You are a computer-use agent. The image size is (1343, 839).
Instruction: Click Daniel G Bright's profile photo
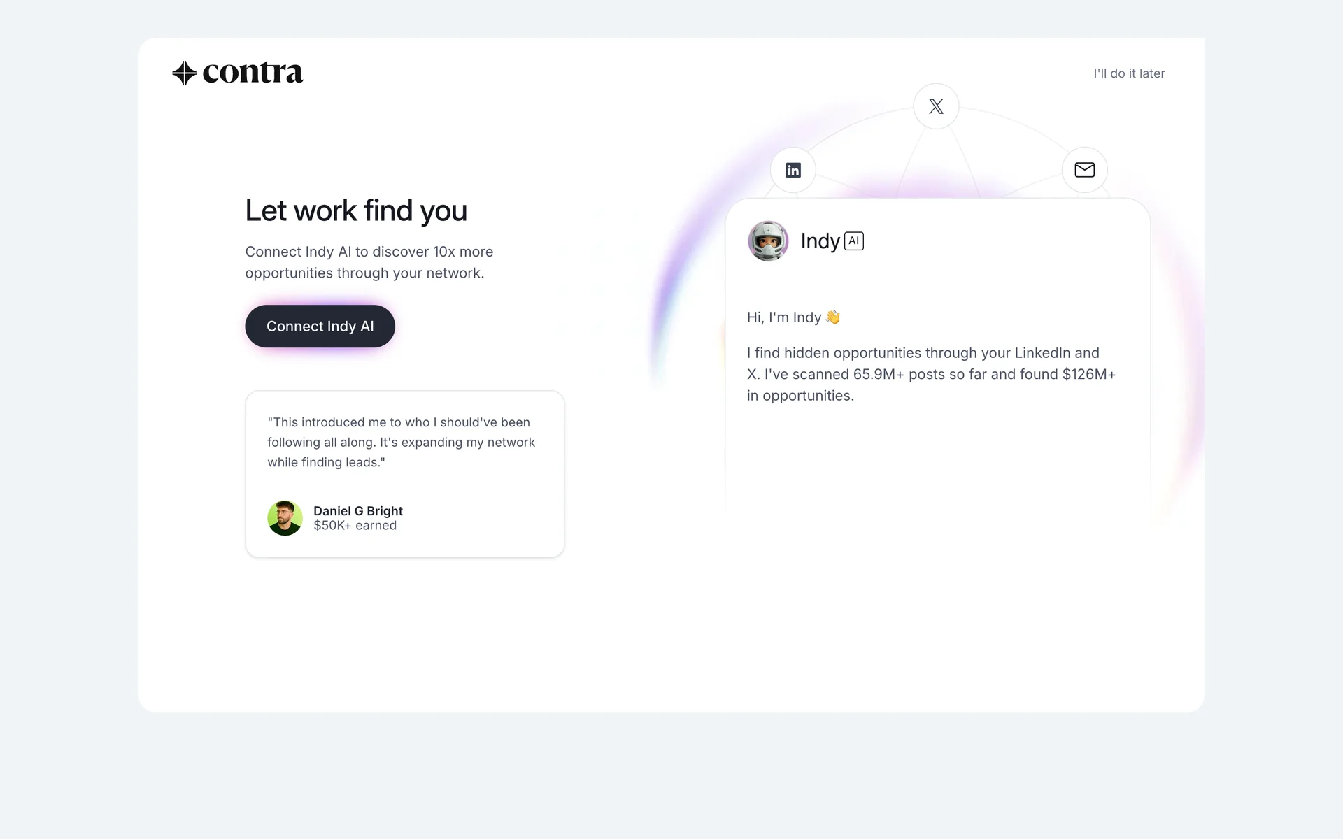[x=285, y=518]
